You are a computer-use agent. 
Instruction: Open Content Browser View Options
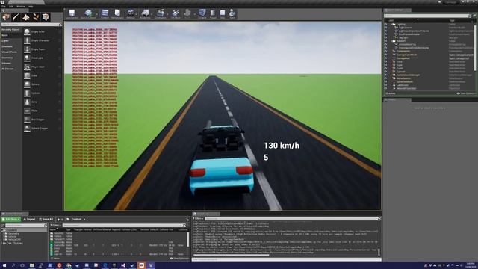click(179, 259)
